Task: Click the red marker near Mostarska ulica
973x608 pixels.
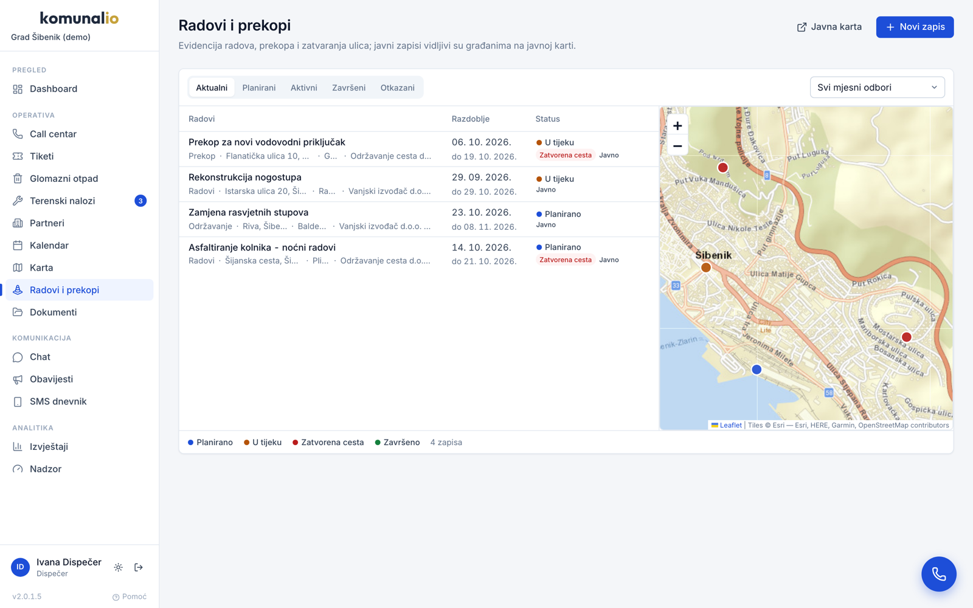Action: [907, 337]
